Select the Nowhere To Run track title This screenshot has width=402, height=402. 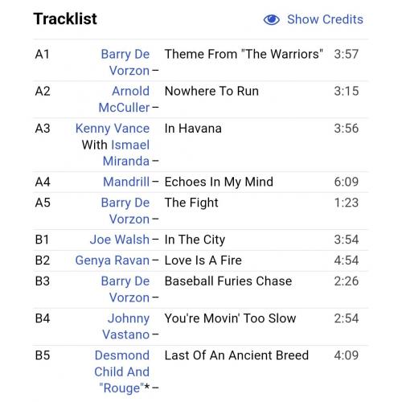pyautogui.click(x=211, y=91)
